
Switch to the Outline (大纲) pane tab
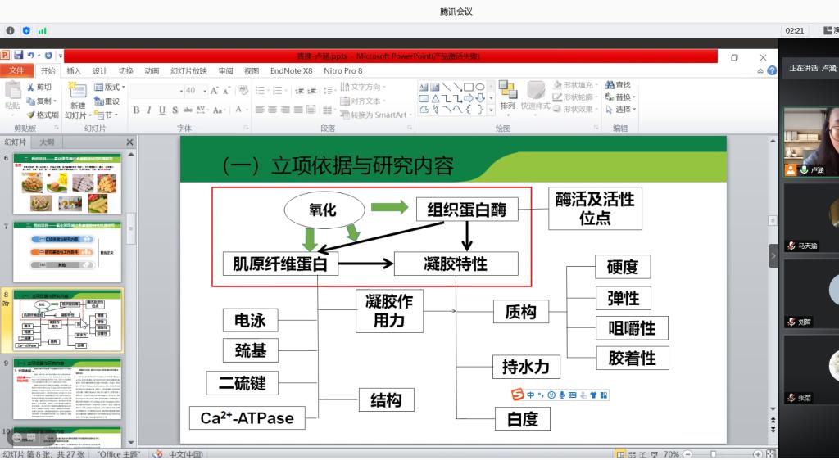click(47, 142)
